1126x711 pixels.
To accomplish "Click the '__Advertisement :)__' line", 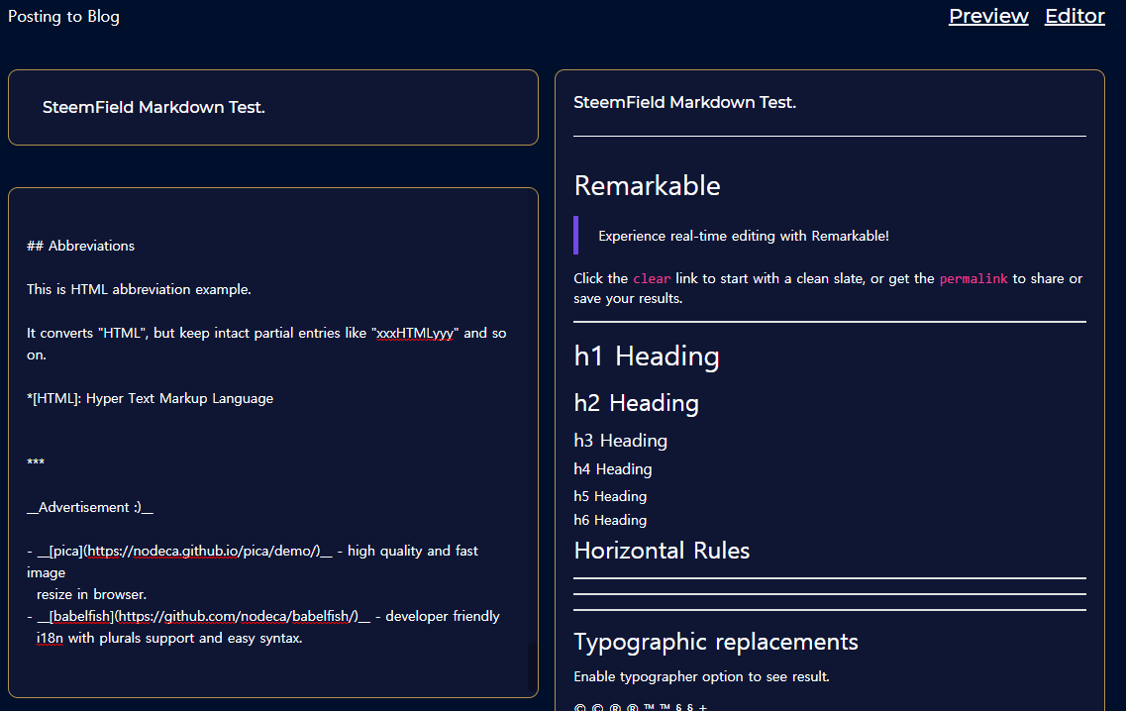I will (x=90, y=508).
